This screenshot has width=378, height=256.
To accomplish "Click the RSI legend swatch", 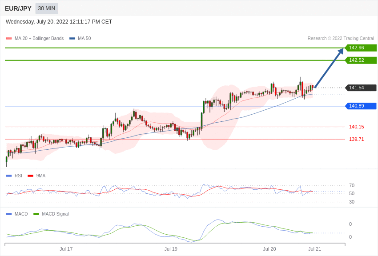I will (9, 176).
